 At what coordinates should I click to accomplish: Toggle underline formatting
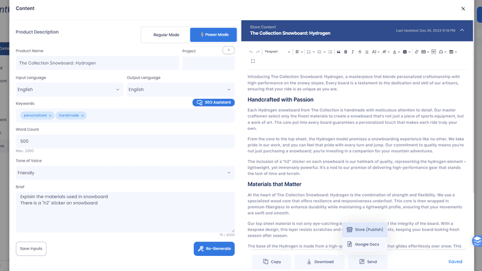367,52
